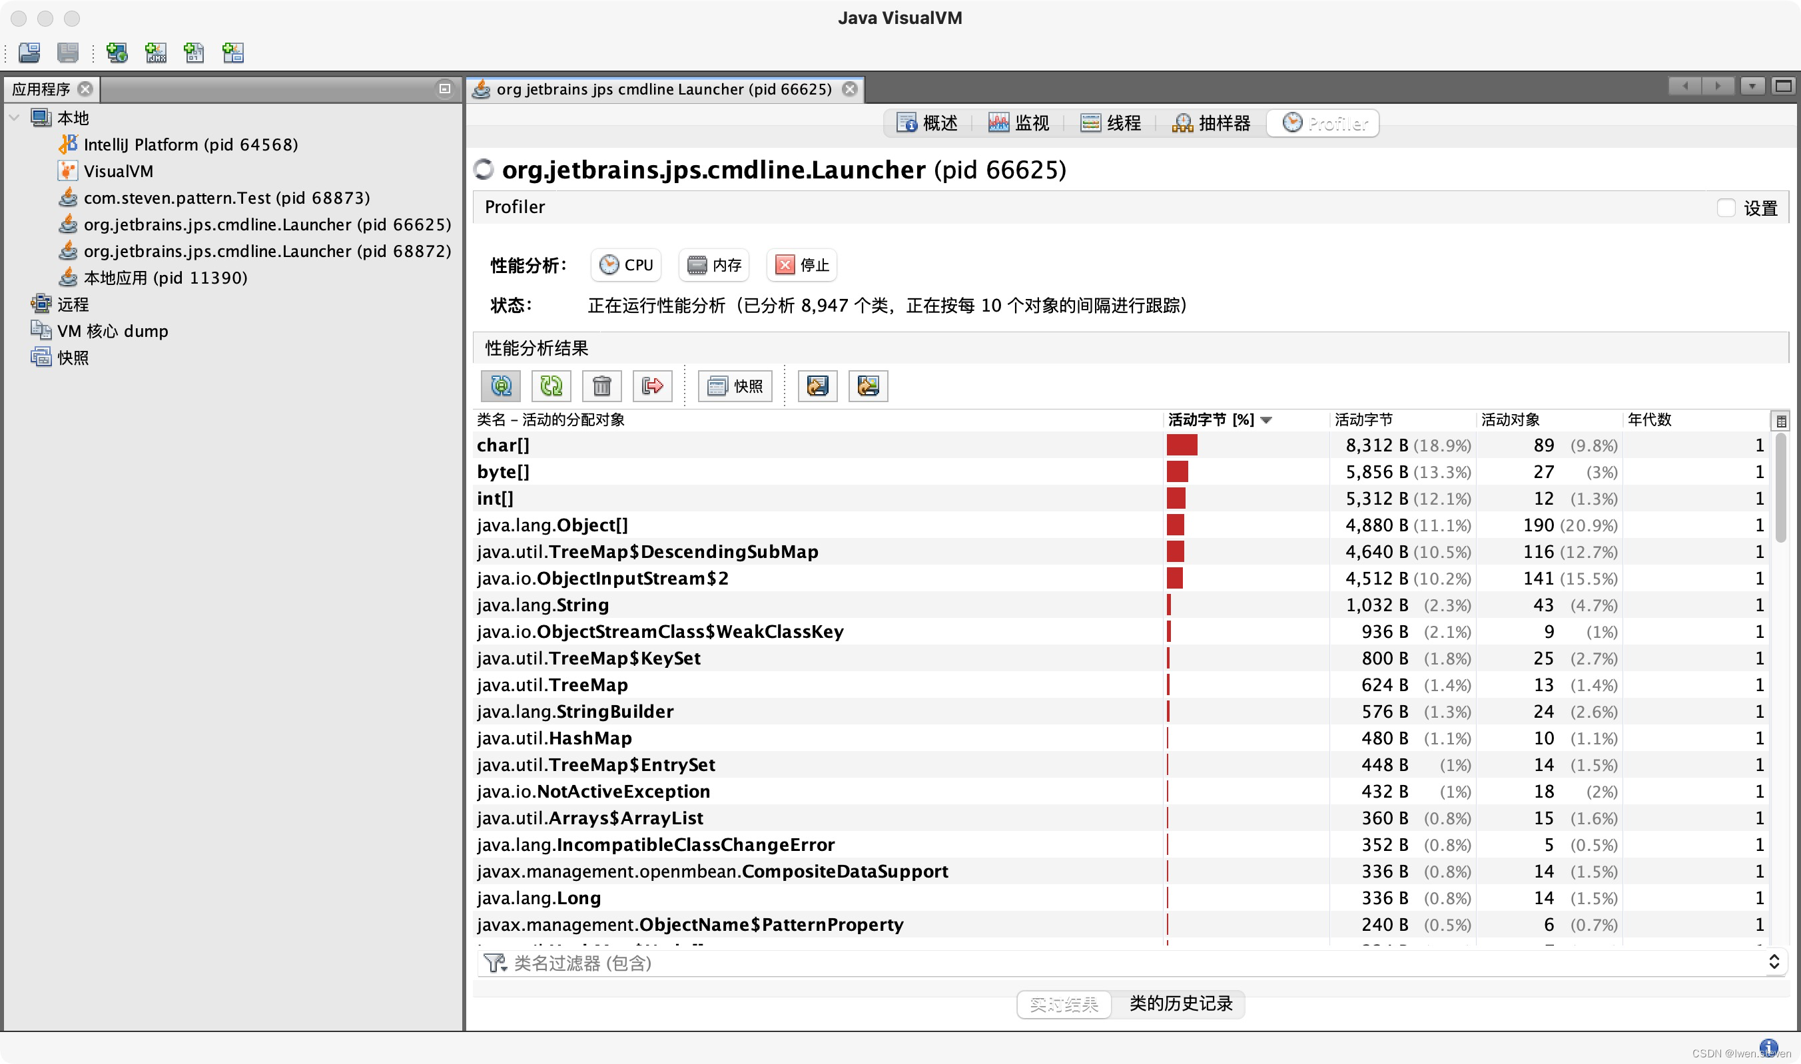The width and height of the screenshot is (1801, 1064).
Task: Select java.lang.IncompatibleClassChangeError row
Action: 1120,844
